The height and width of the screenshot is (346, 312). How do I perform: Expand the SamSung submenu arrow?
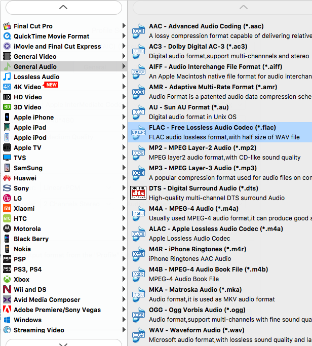click(124, 168)
